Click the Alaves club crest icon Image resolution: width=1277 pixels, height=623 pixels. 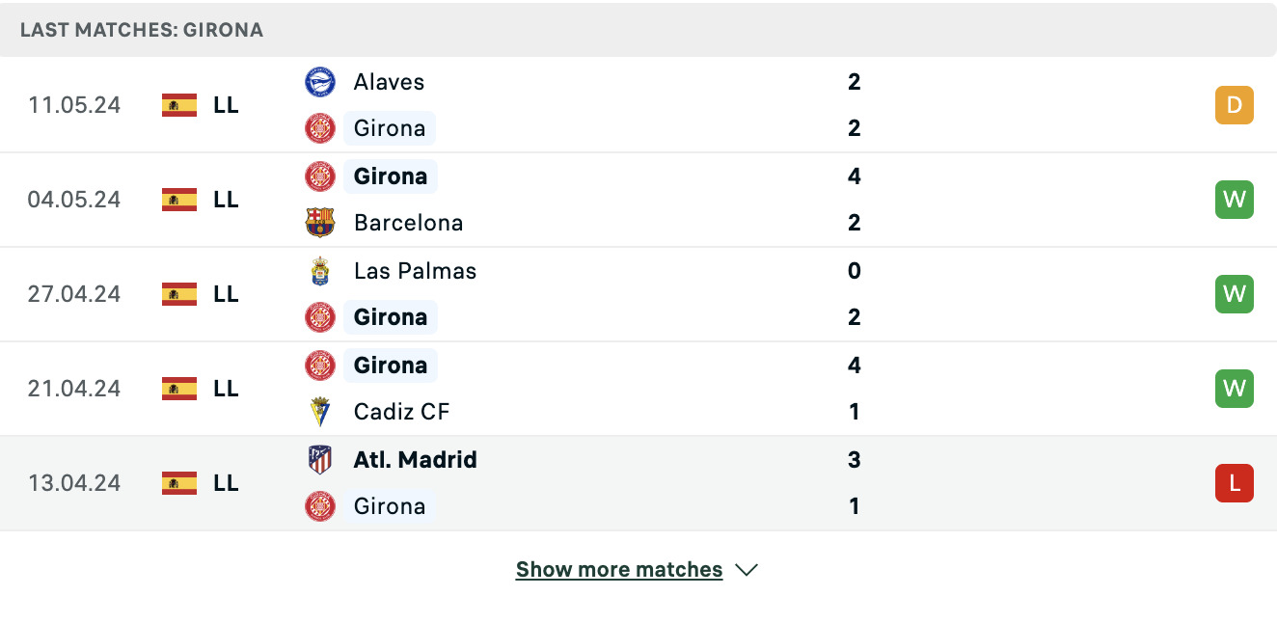[x=320, y=82]
